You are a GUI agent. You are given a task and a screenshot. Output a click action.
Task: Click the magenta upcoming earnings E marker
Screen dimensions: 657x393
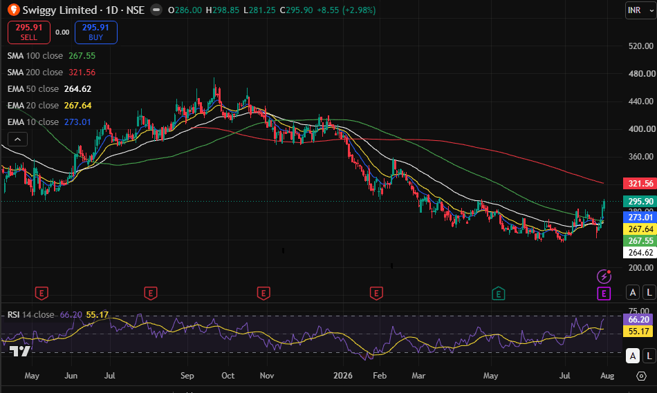click(x=604, y=294)
